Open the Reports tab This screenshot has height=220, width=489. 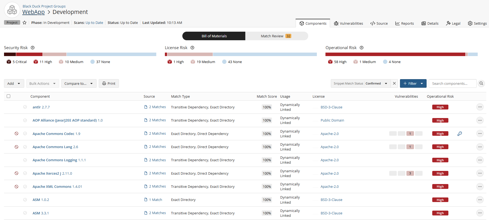pos(405,23)
